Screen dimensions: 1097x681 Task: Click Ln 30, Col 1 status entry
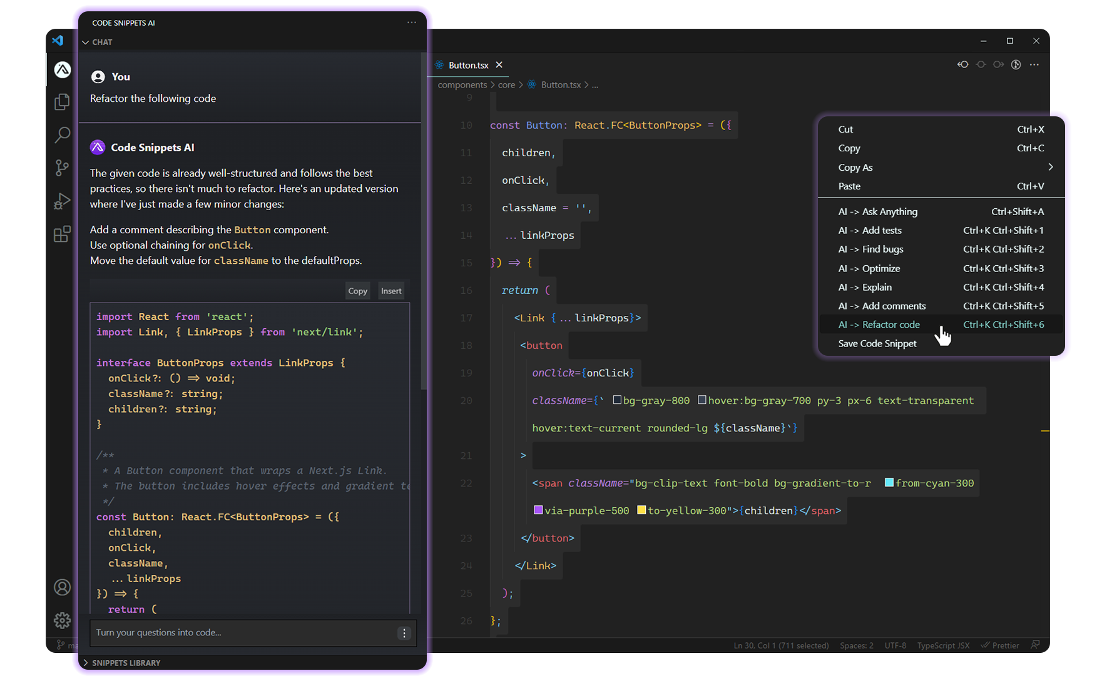pyautogui.click(x=781, y=645)
